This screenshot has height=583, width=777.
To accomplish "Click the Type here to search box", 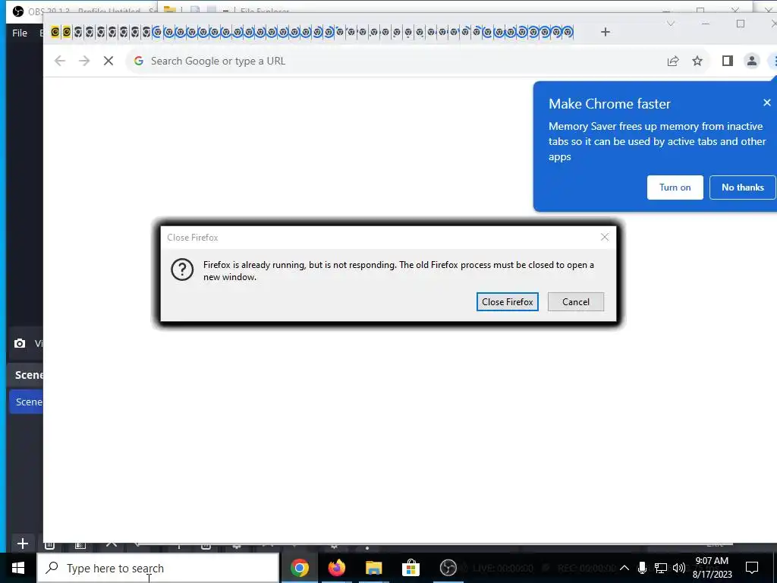I will point(158,568).
